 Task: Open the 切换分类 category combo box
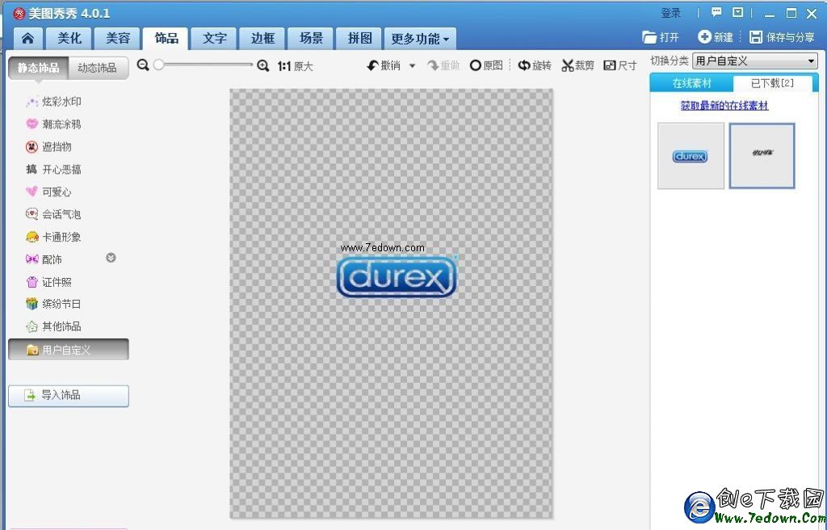755,61
